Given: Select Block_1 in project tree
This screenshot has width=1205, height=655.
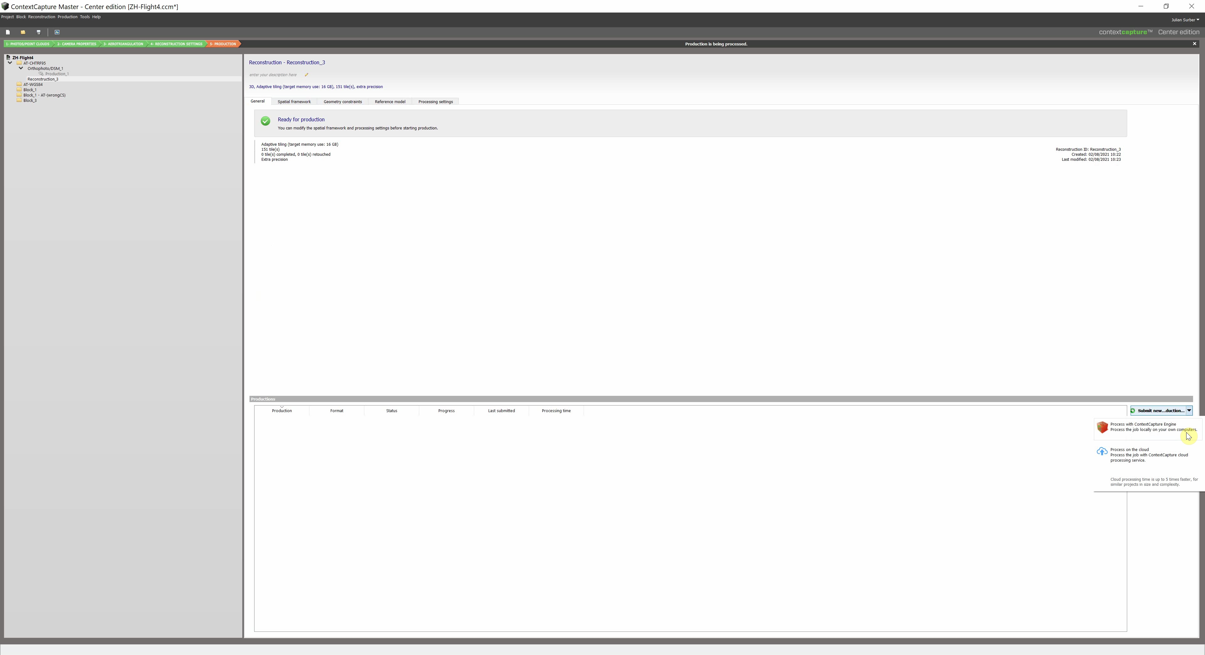Looking at the screenshot, I should click(x=30, y=90).
